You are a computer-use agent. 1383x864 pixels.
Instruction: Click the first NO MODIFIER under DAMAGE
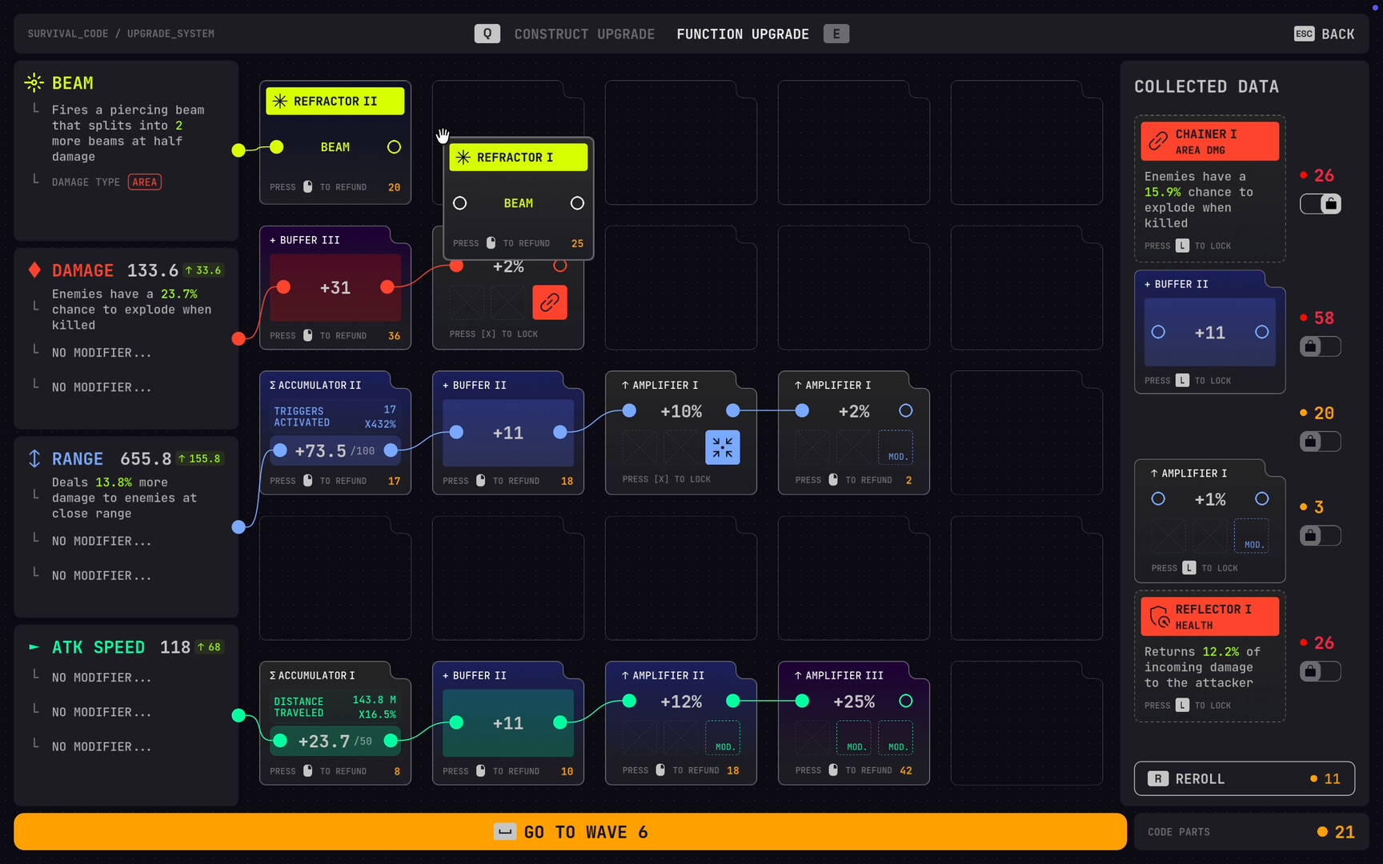point(102,353)
